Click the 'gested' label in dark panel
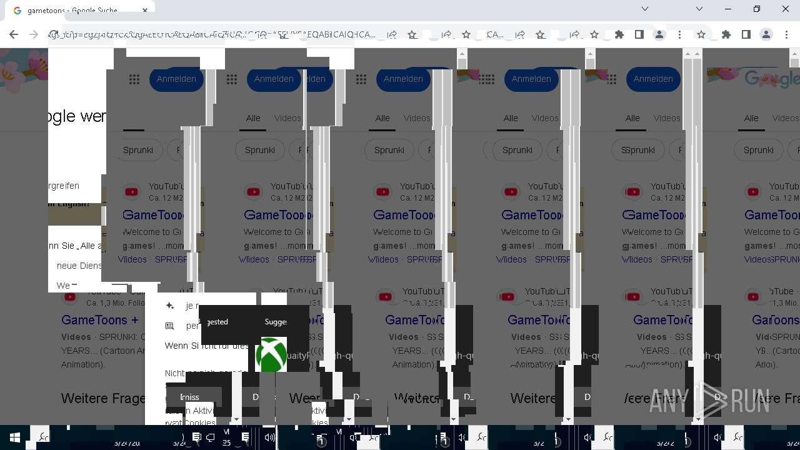 point(217,322)
